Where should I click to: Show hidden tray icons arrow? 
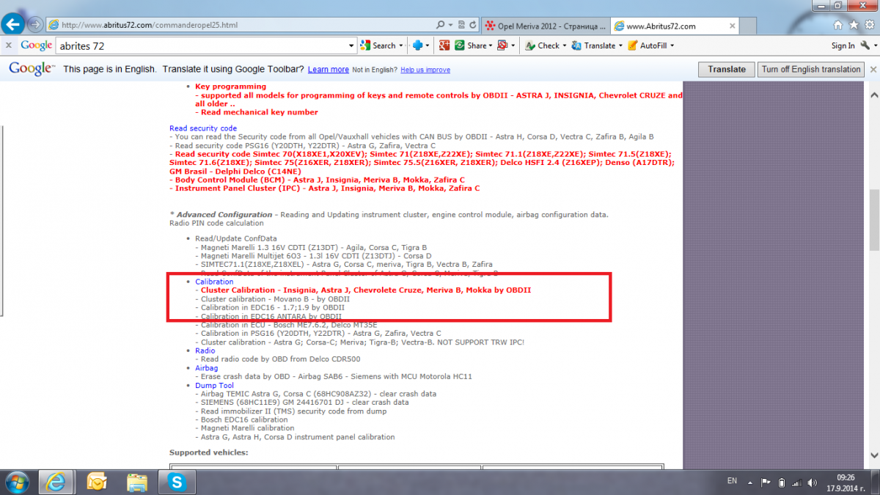coord(752,482)
